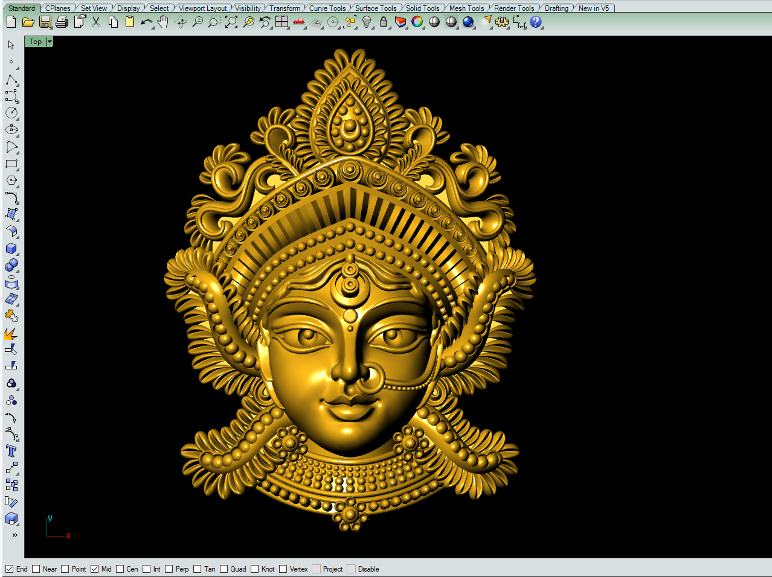Screen dimensions: 772x577
Task: Enable the Cen osnap checkbox
Action: [x=120, y=569]
